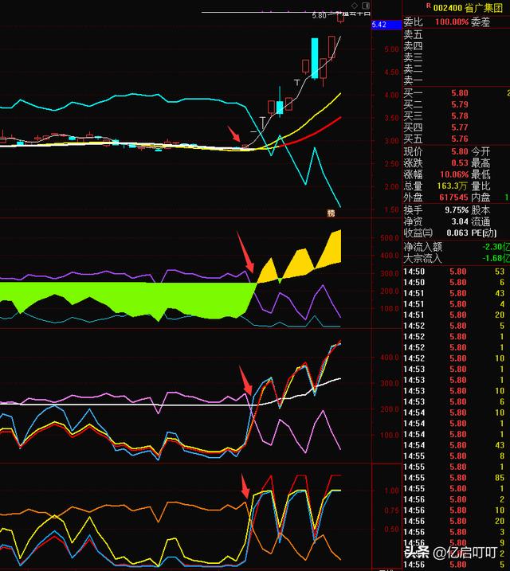Click the 收益(三) 0.063 value
Viewport: 510px width, 571px height.
pos(457,233)
